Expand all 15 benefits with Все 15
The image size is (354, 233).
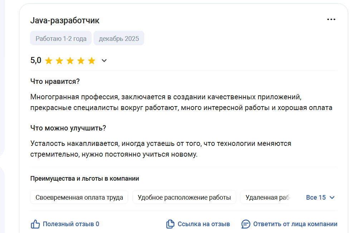click(x=320, y=198)
